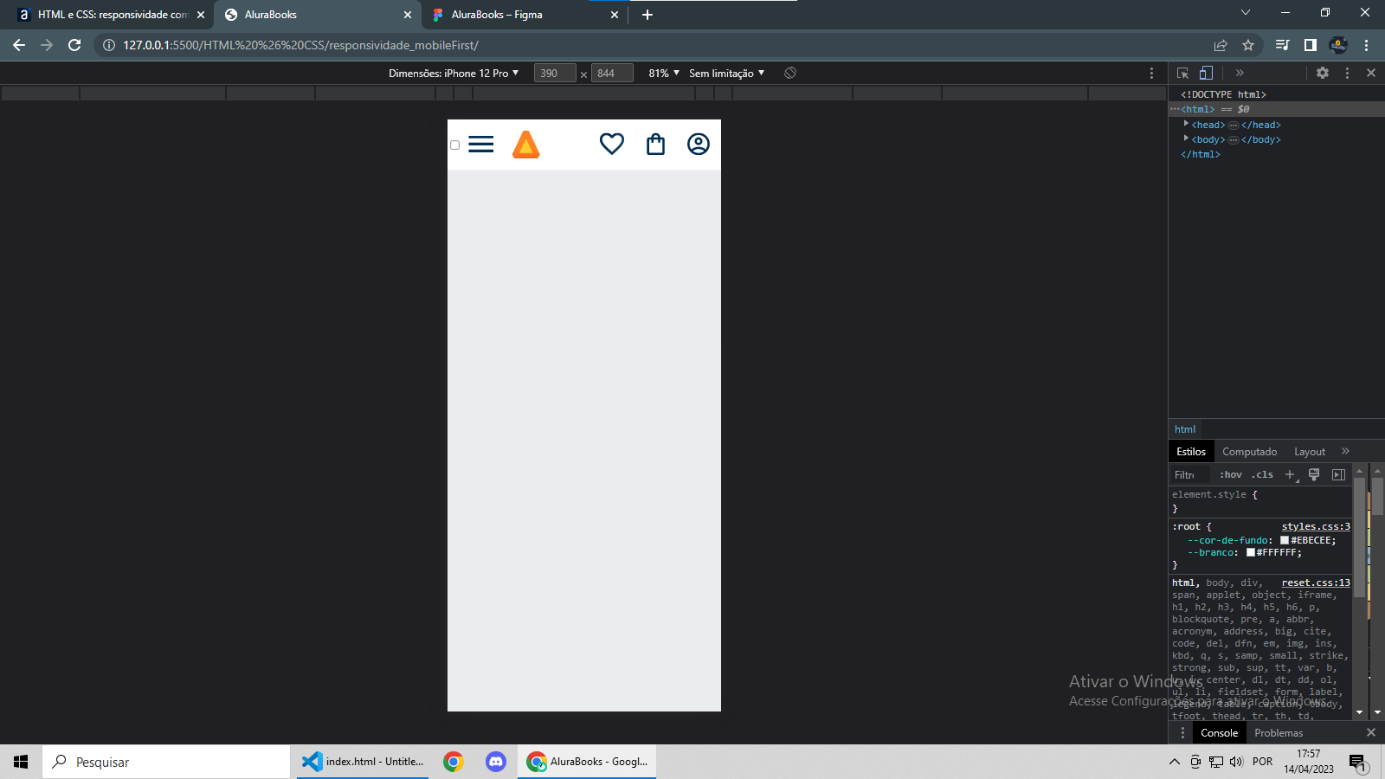Click the viewport height field 844
Image resolution: width=1385 pixels, height=779 pixels.
click(x=612, y=74)
